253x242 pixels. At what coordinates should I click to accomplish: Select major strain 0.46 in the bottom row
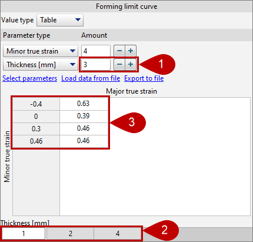coord(84,141)
